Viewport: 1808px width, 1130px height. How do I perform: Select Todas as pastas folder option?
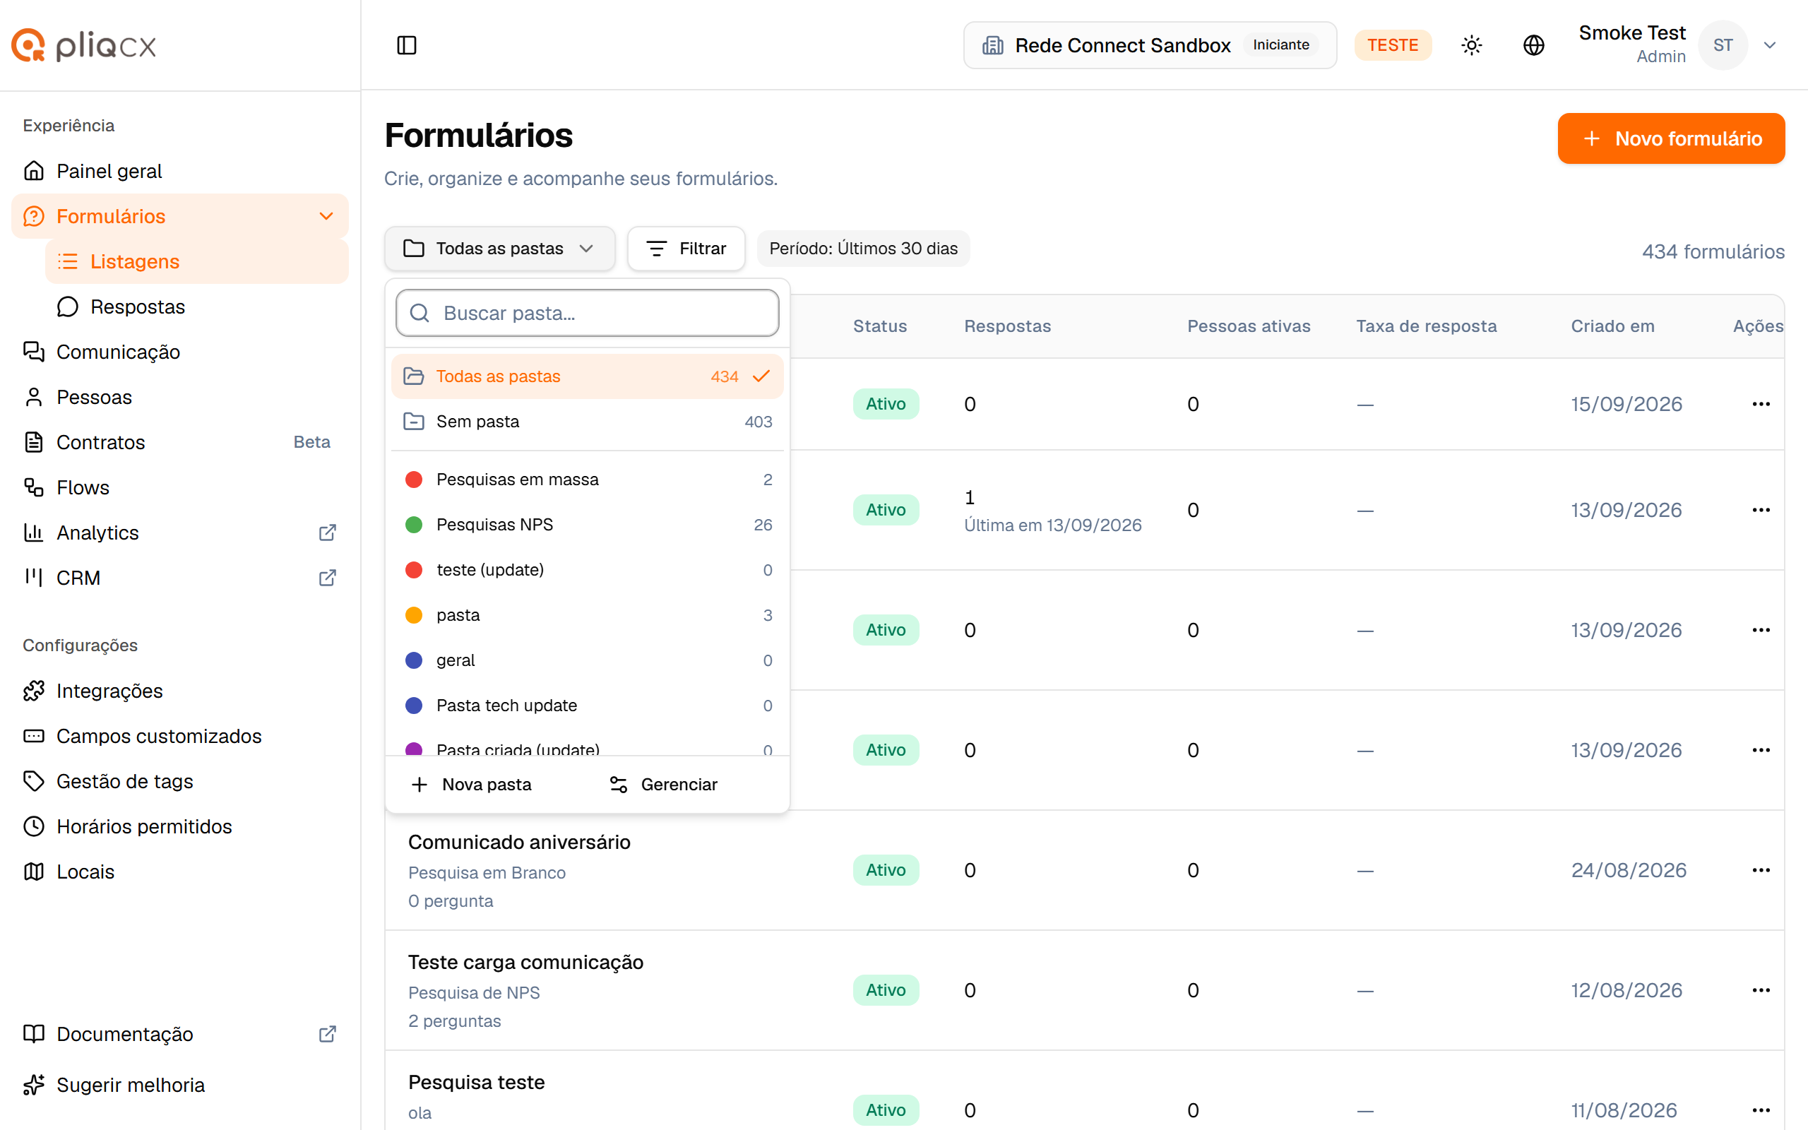click(587, 376)
